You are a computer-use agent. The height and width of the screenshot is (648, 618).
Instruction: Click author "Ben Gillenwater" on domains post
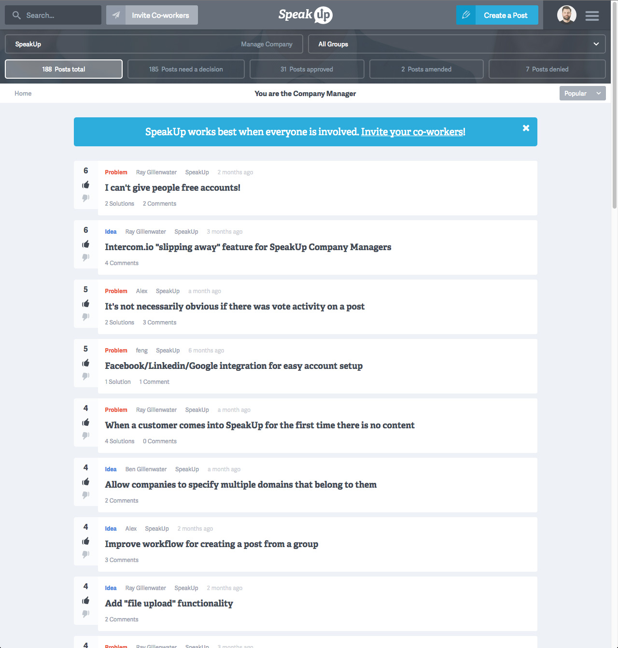146,469
